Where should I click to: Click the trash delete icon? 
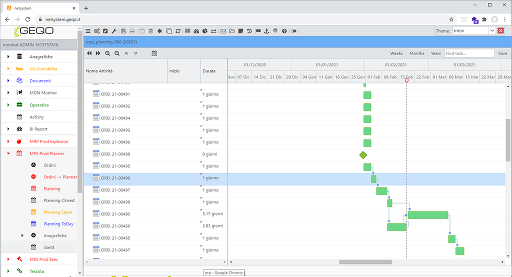pyautogui.click(x=150, y=31)
